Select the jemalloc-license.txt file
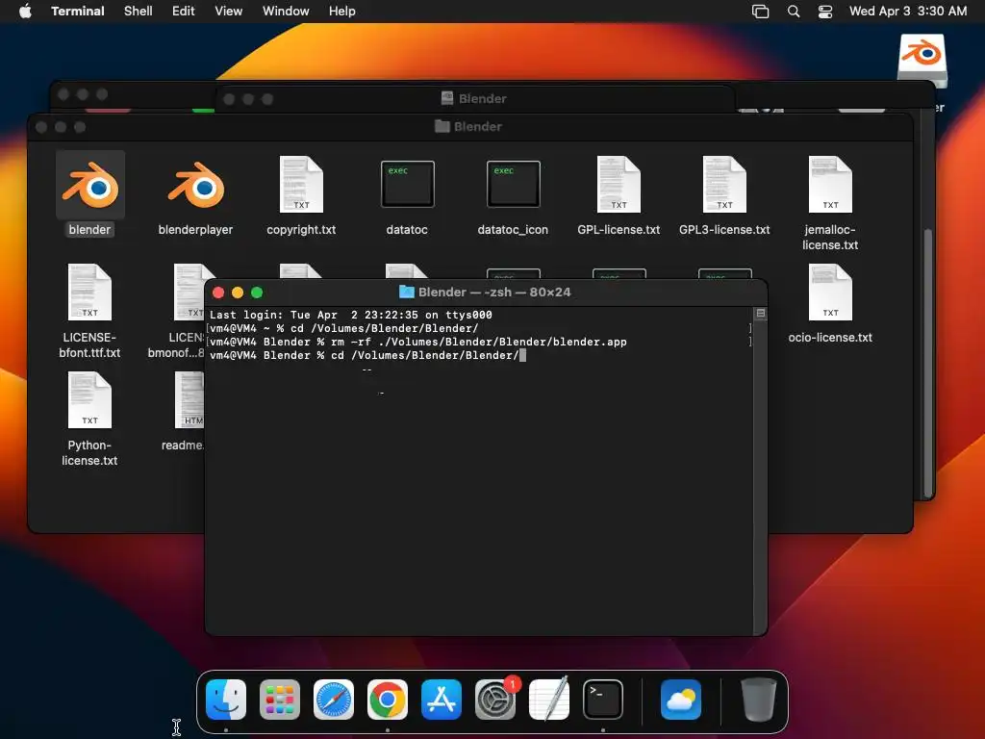This screenshot has height=739, width=985. [830, 184]
